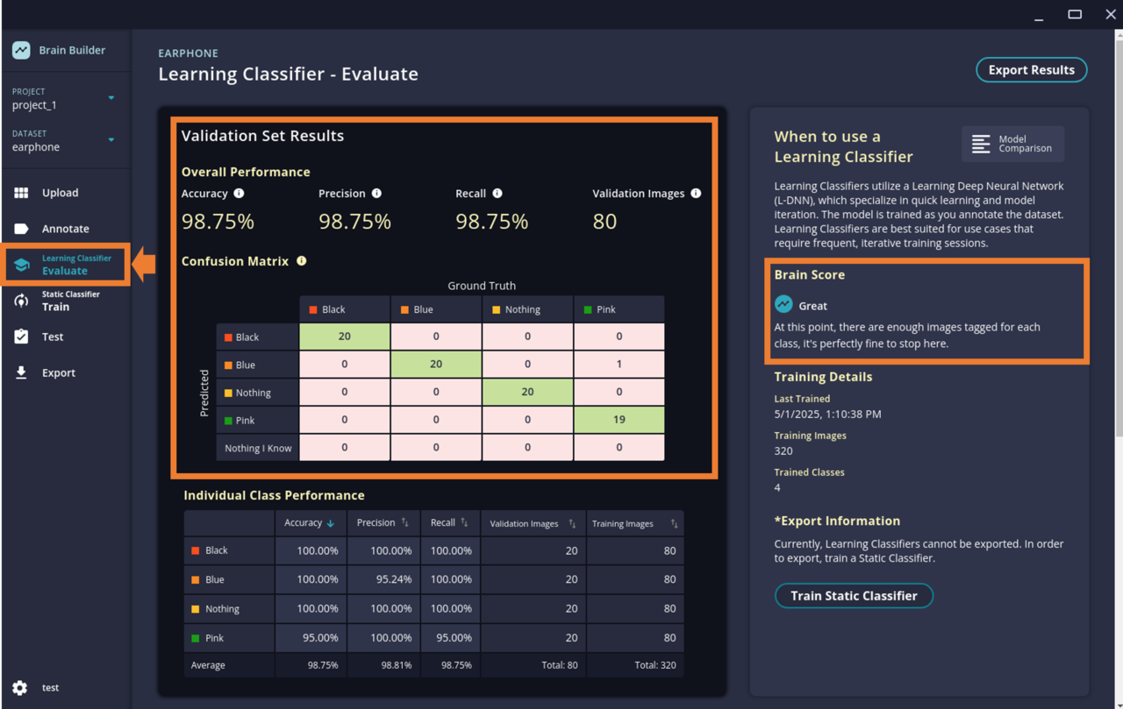Click the Validation Images info icon
Screen dimensions: 1123x709
pyautogui.click(x=696, y=194)
